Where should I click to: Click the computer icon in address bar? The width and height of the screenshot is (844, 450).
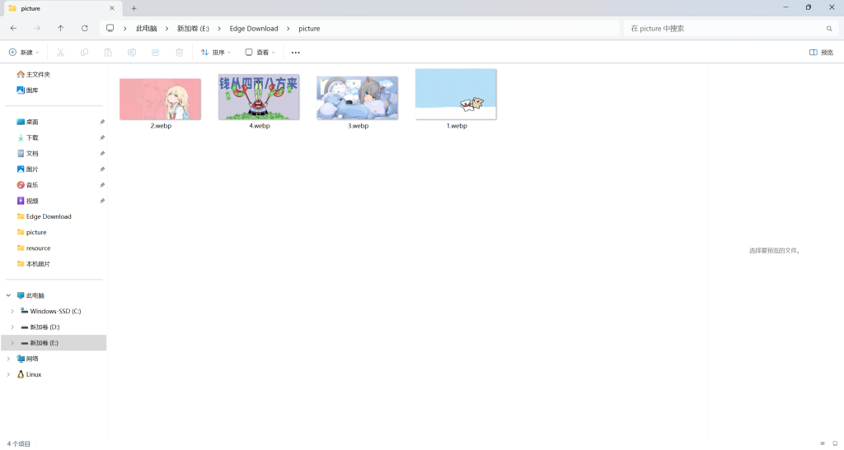click(110, 29)
